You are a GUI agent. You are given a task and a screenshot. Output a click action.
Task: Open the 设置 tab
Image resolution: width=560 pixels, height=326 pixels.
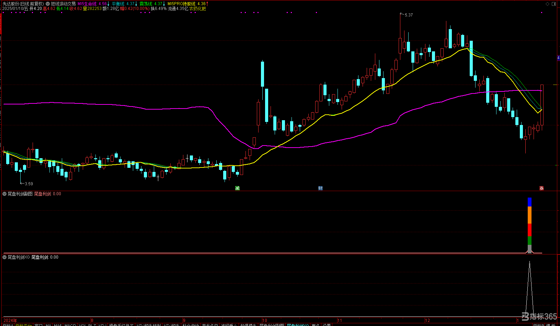tap(327, 325)
